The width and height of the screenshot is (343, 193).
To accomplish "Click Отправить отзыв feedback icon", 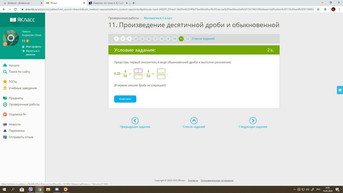I will pos(5,137).
